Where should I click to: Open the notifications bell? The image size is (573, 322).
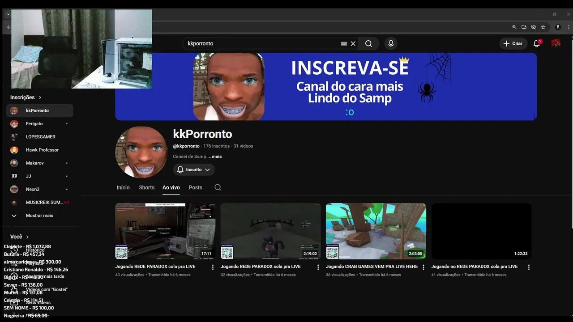(537, 43)
